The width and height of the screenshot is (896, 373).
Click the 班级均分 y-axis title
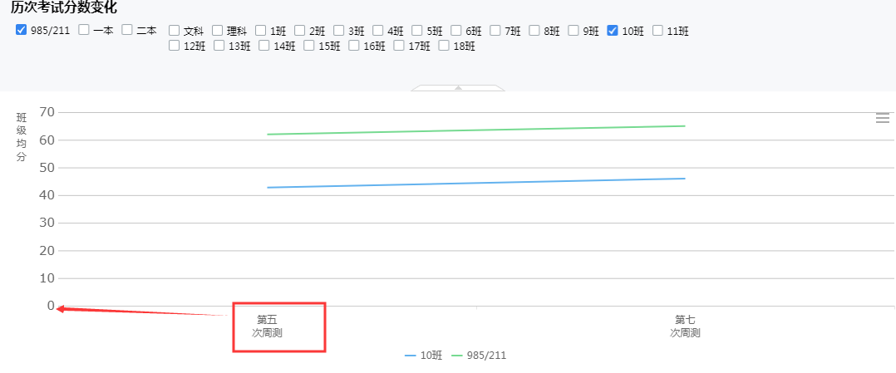coord(21,138)
